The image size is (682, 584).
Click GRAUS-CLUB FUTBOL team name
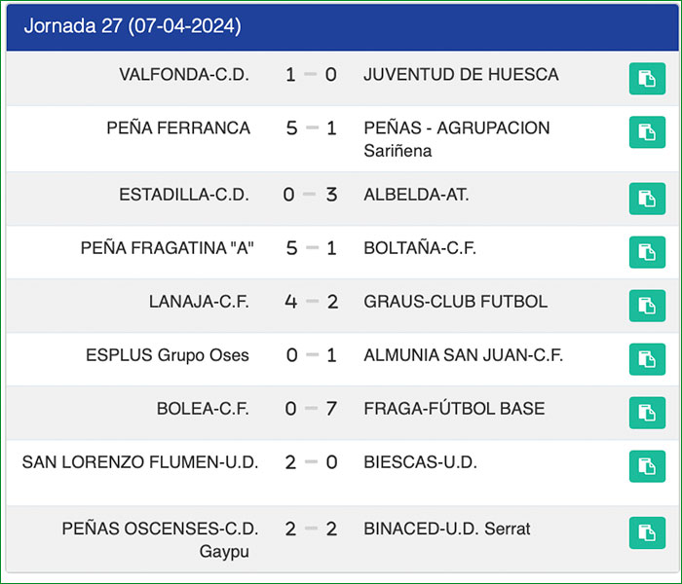click(x=455, y=302)
